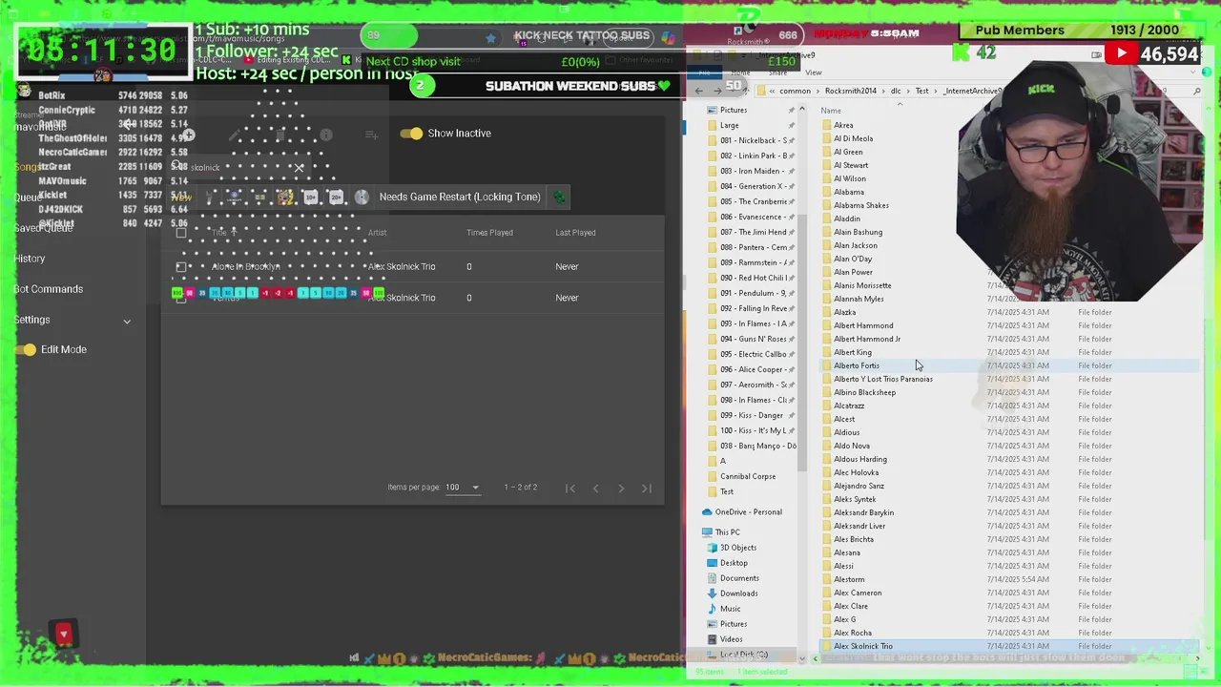Select the CD disc tag filter icon

pos(362,198)
